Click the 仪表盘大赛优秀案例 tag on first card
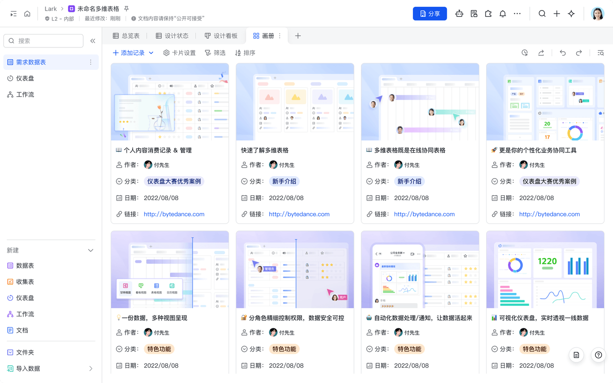This screenshot has width=613, height=383. [x=174, y=181]
